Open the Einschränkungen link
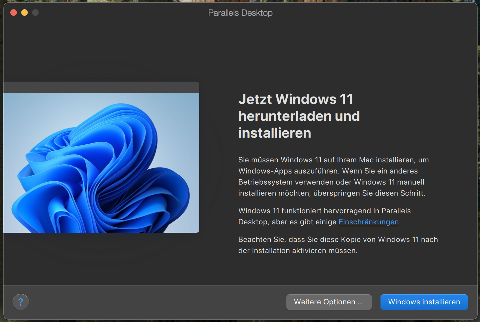This screenshot has width=480, height=322. (369, 222)
